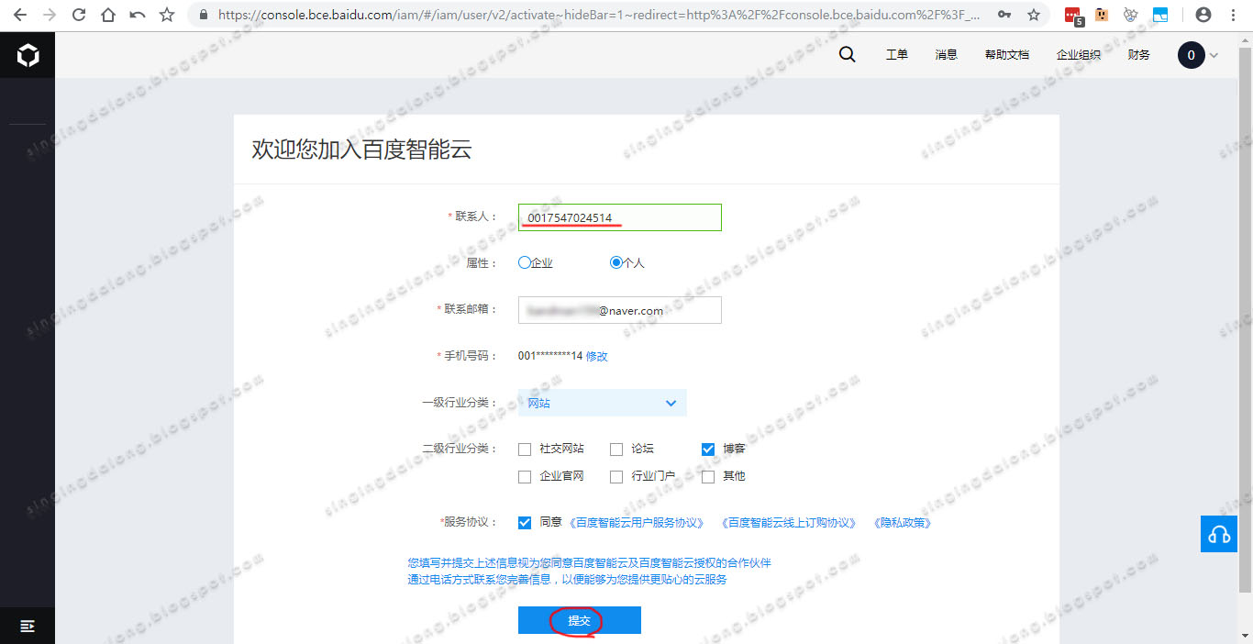Click the account avatar showing 0
The width and height of the screenshot is (1253, 644).
1191,55
